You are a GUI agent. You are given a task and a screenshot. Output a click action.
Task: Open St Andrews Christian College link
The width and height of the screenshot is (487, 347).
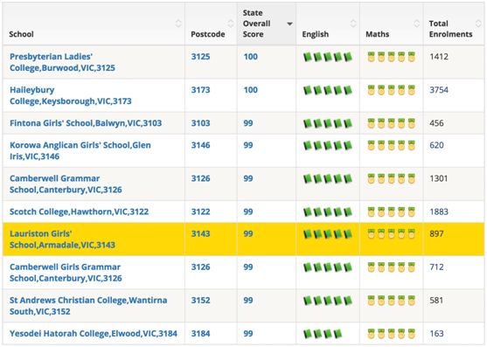click(x=88, y=305)
